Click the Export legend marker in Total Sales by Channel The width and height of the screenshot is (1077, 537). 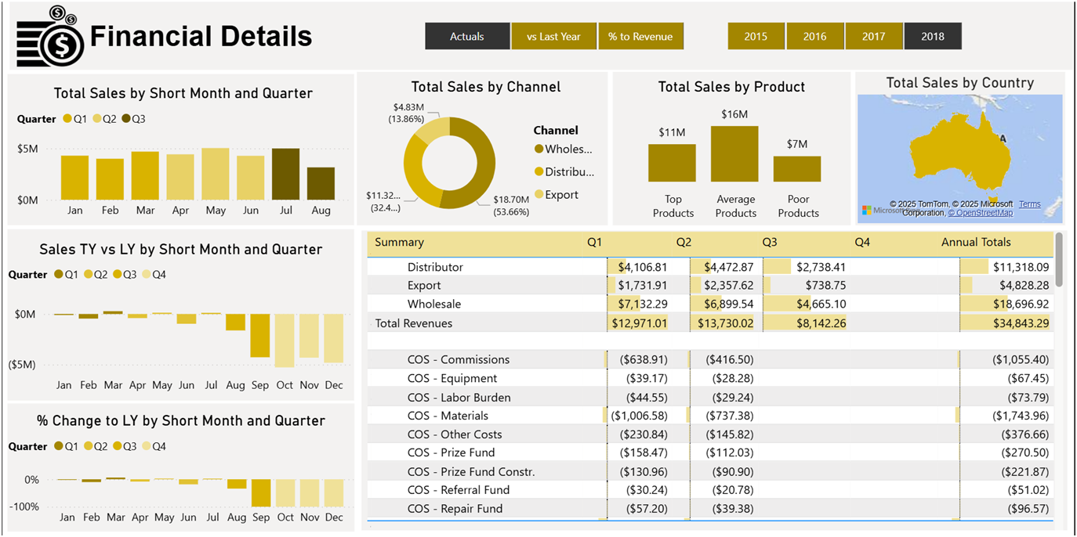(x=538, y=193)
